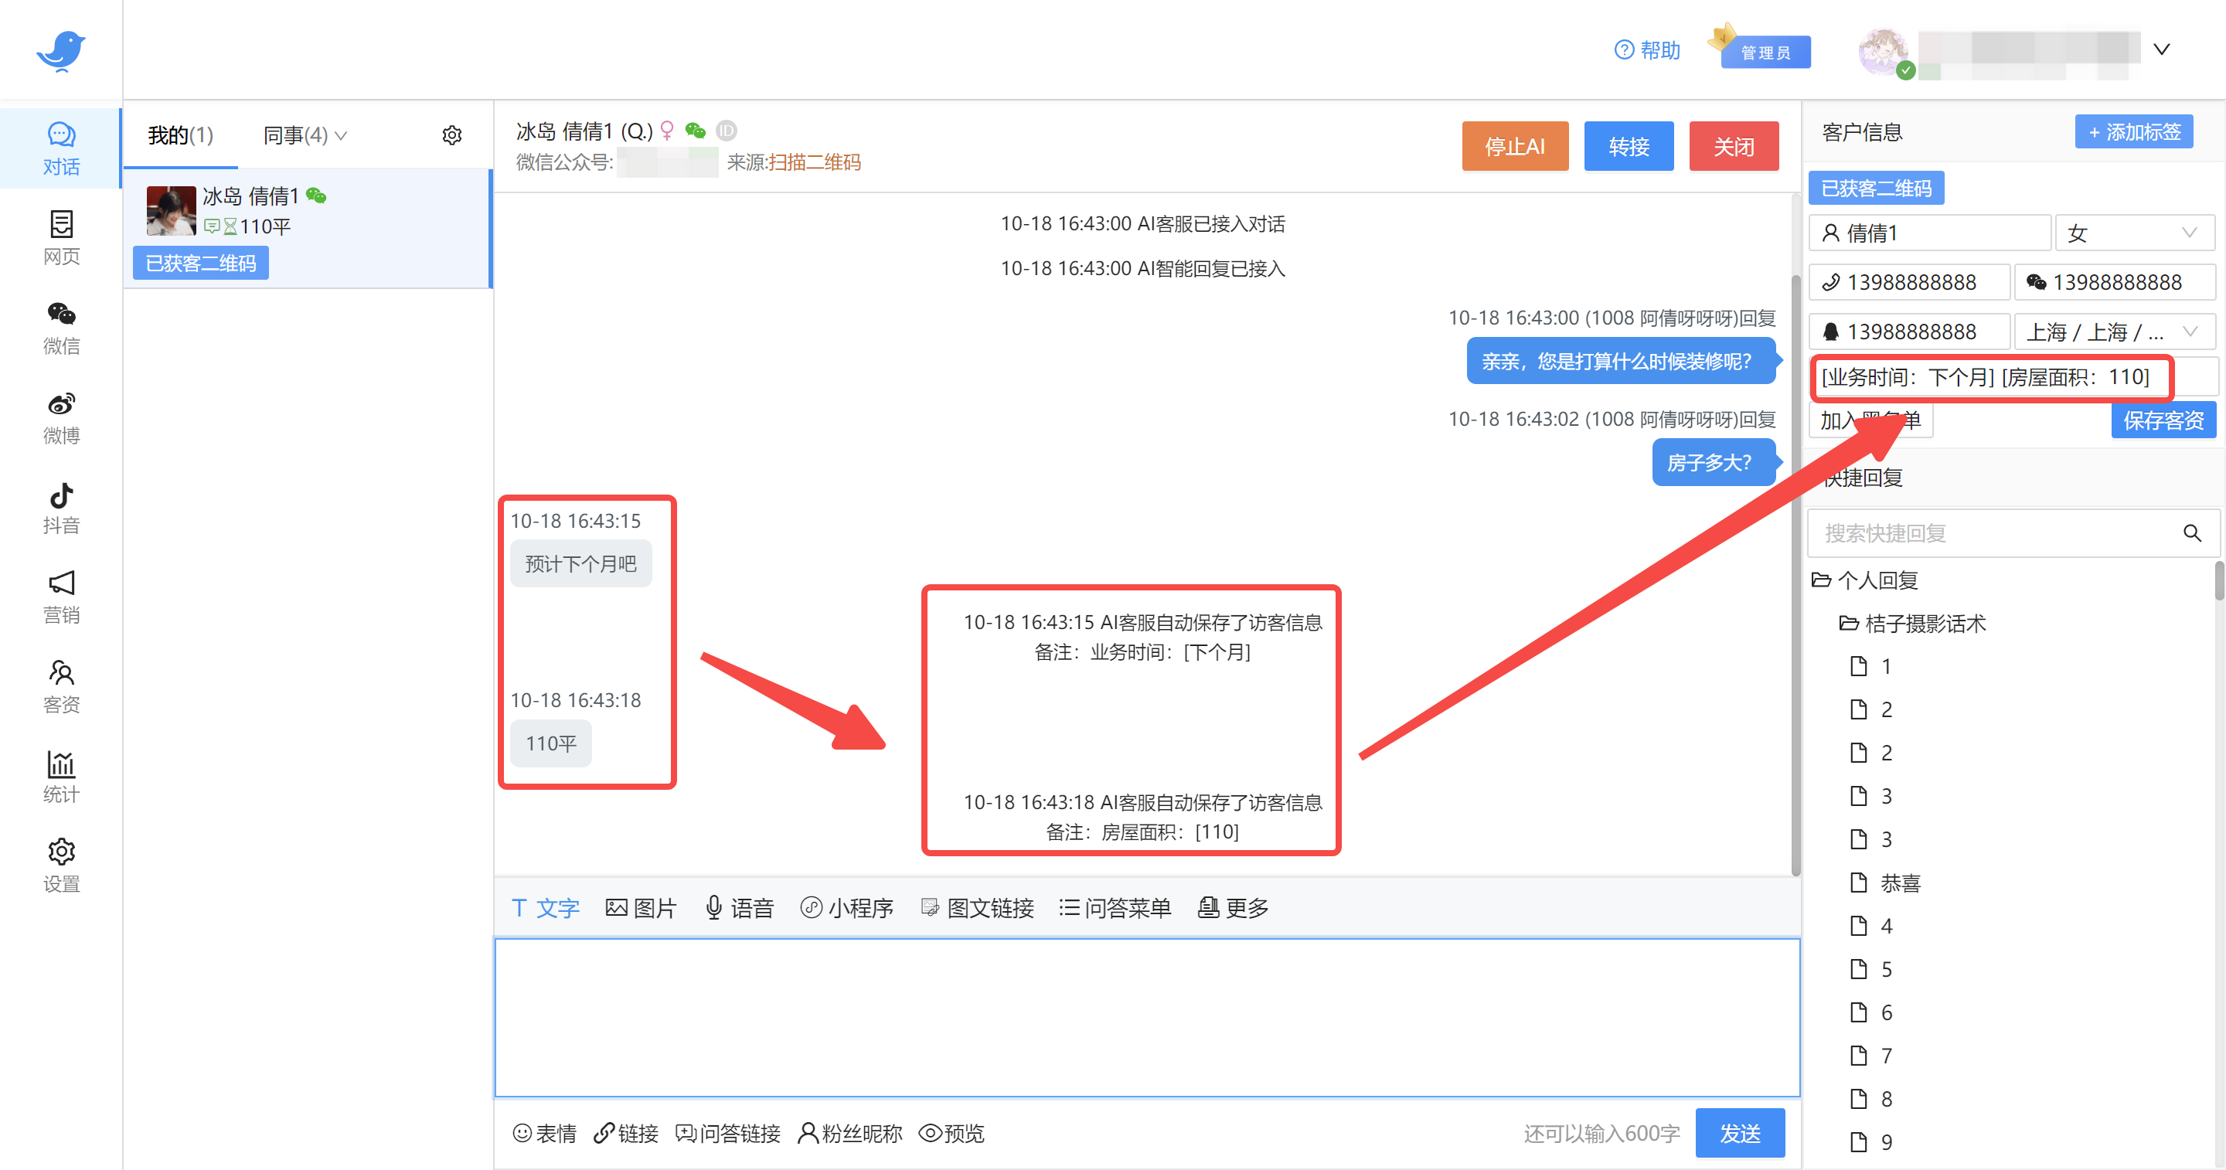Click the conversation list gear icon
This screenshot has width=2226, height=1170.
(x=452, y=136)
